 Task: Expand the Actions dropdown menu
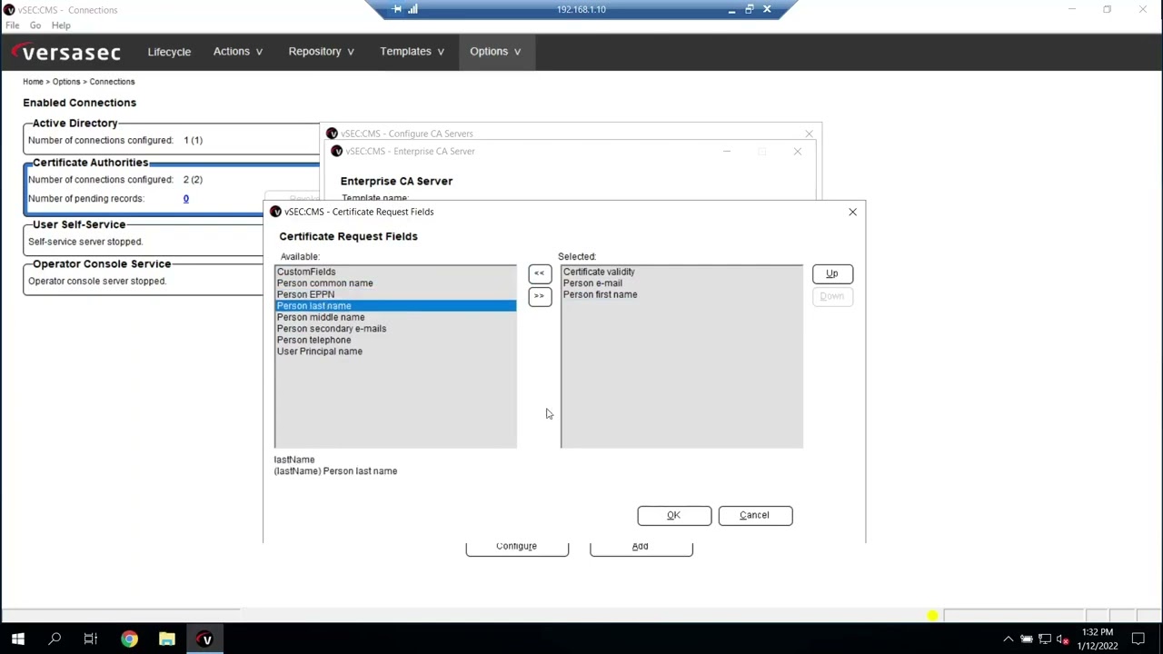(237, 52)
